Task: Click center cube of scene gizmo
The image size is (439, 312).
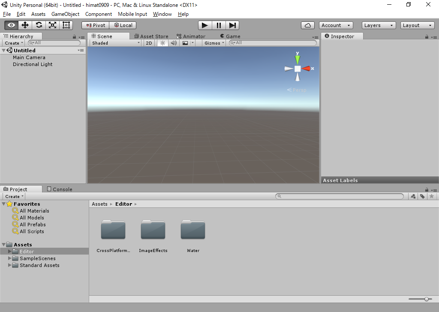Action: click(x=298, y=69)
